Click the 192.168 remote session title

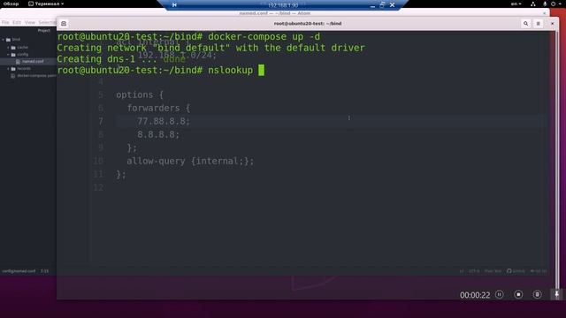click(283, 5)
